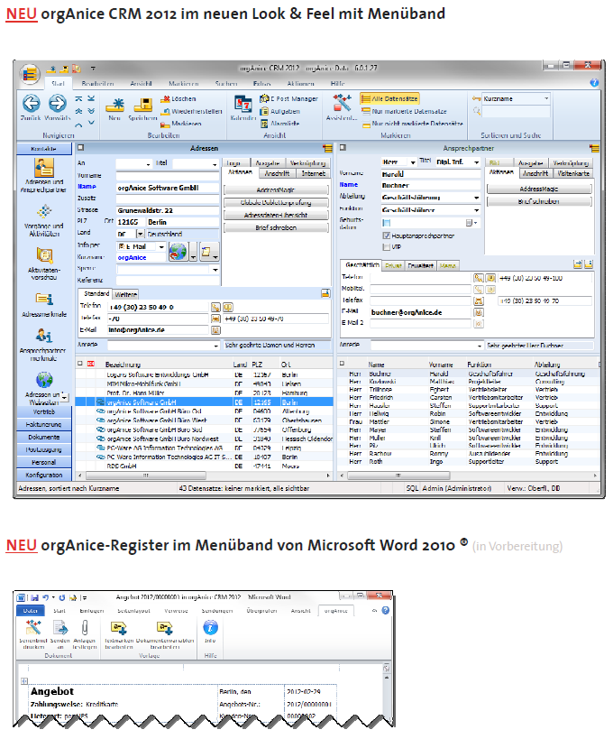Click Serienbrief drucken icon in Word
This screenshot has width=613, height=739.
pyautogui.click(x=33, y=628)
